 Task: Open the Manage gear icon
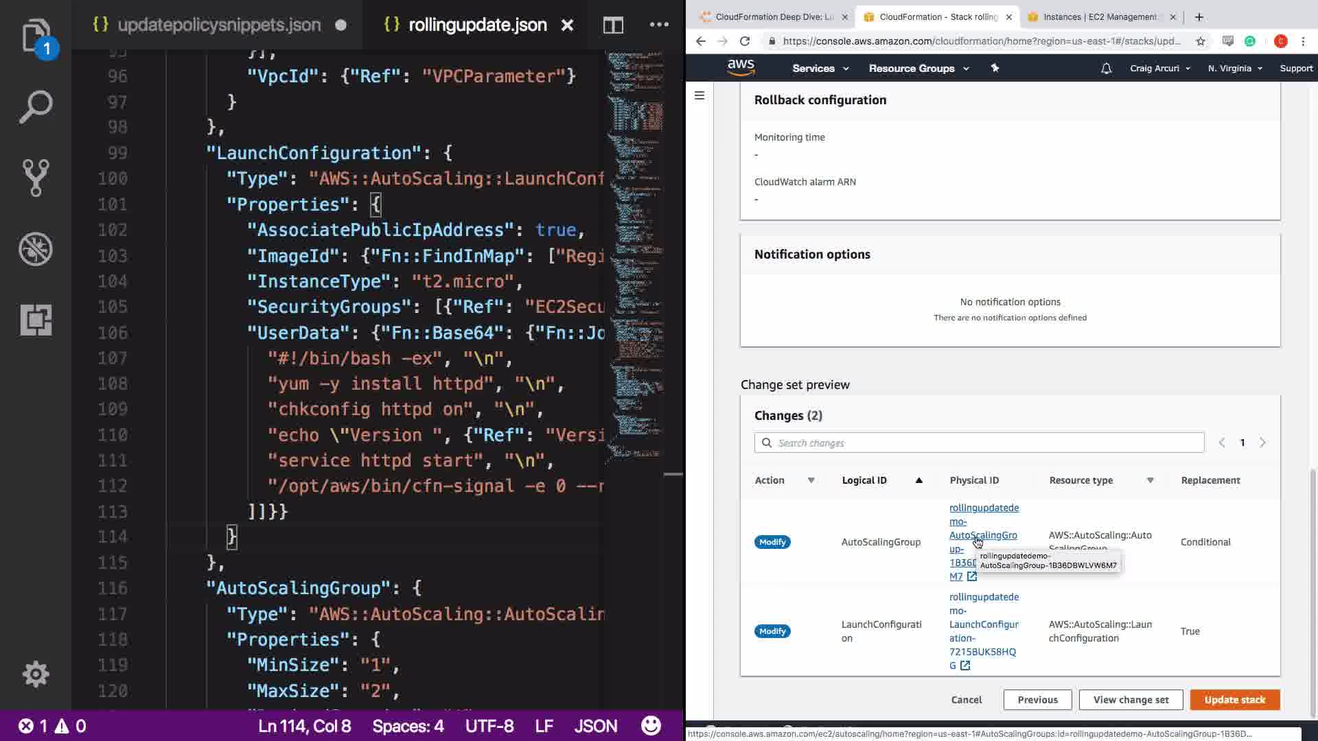click(36, 674)
